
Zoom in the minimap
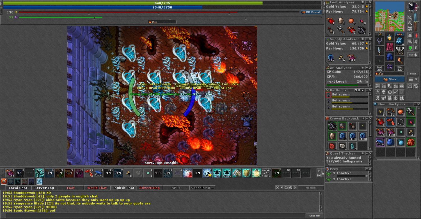(x=410, y=23)
